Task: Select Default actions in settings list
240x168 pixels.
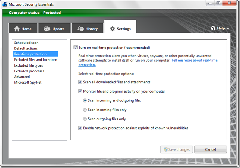Action: [x=26, y=48]
